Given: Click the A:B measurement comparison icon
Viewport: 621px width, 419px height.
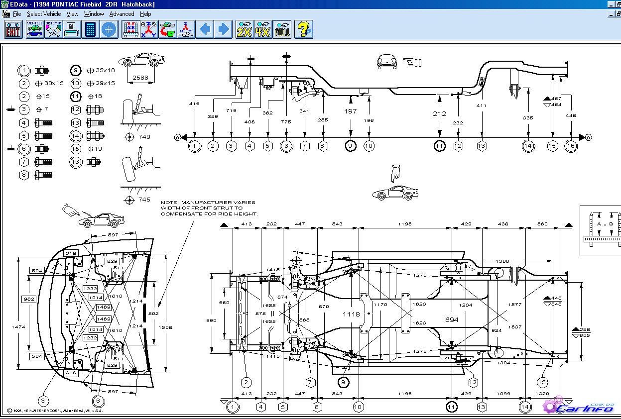Looking at the screenshot, I should (x=130, y=29).
